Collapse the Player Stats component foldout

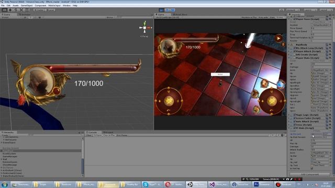289,58
